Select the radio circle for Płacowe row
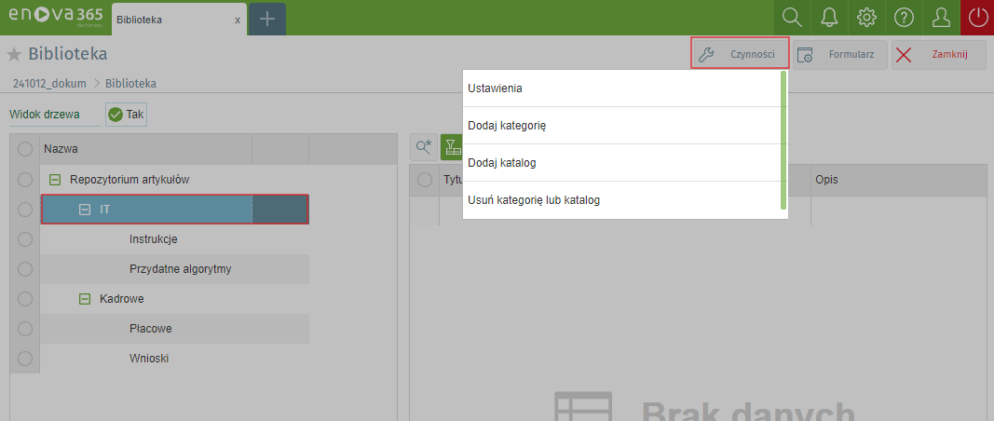 pos(25,329)
